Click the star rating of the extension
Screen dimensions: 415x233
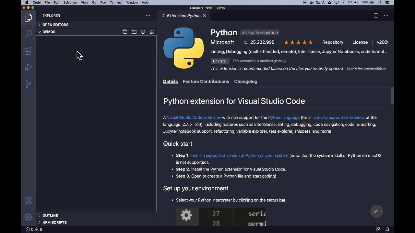pyautogui.click(x=298, y=42)
